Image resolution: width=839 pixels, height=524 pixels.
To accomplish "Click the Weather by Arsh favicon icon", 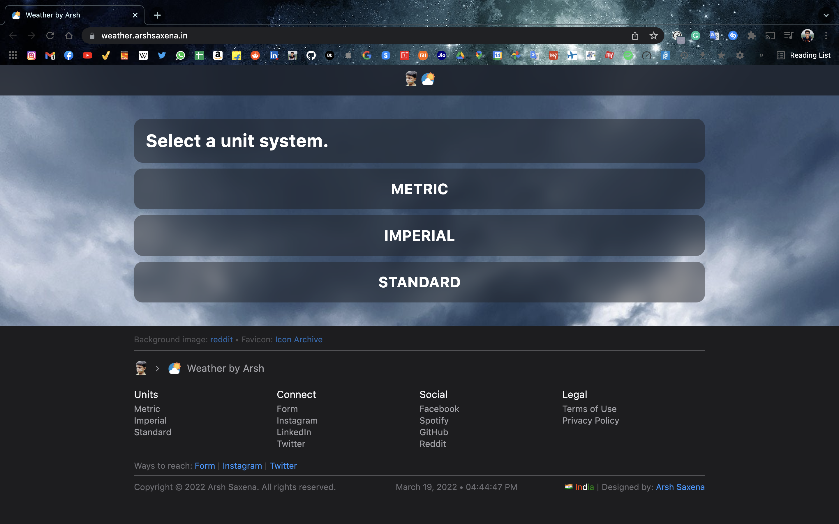I will tap(16, 15).
